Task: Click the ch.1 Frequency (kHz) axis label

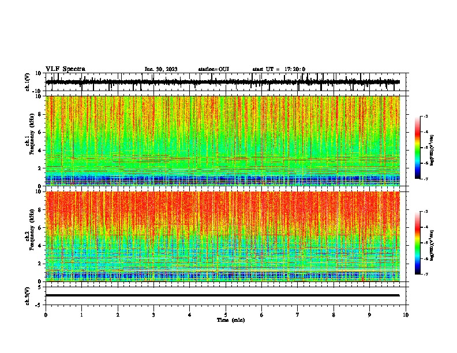Action: [x=31, y=134]
